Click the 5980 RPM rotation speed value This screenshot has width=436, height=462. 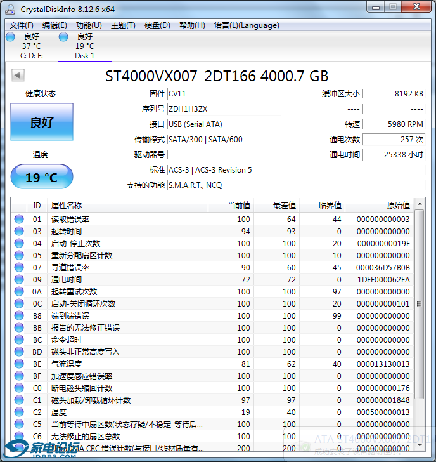406,124
